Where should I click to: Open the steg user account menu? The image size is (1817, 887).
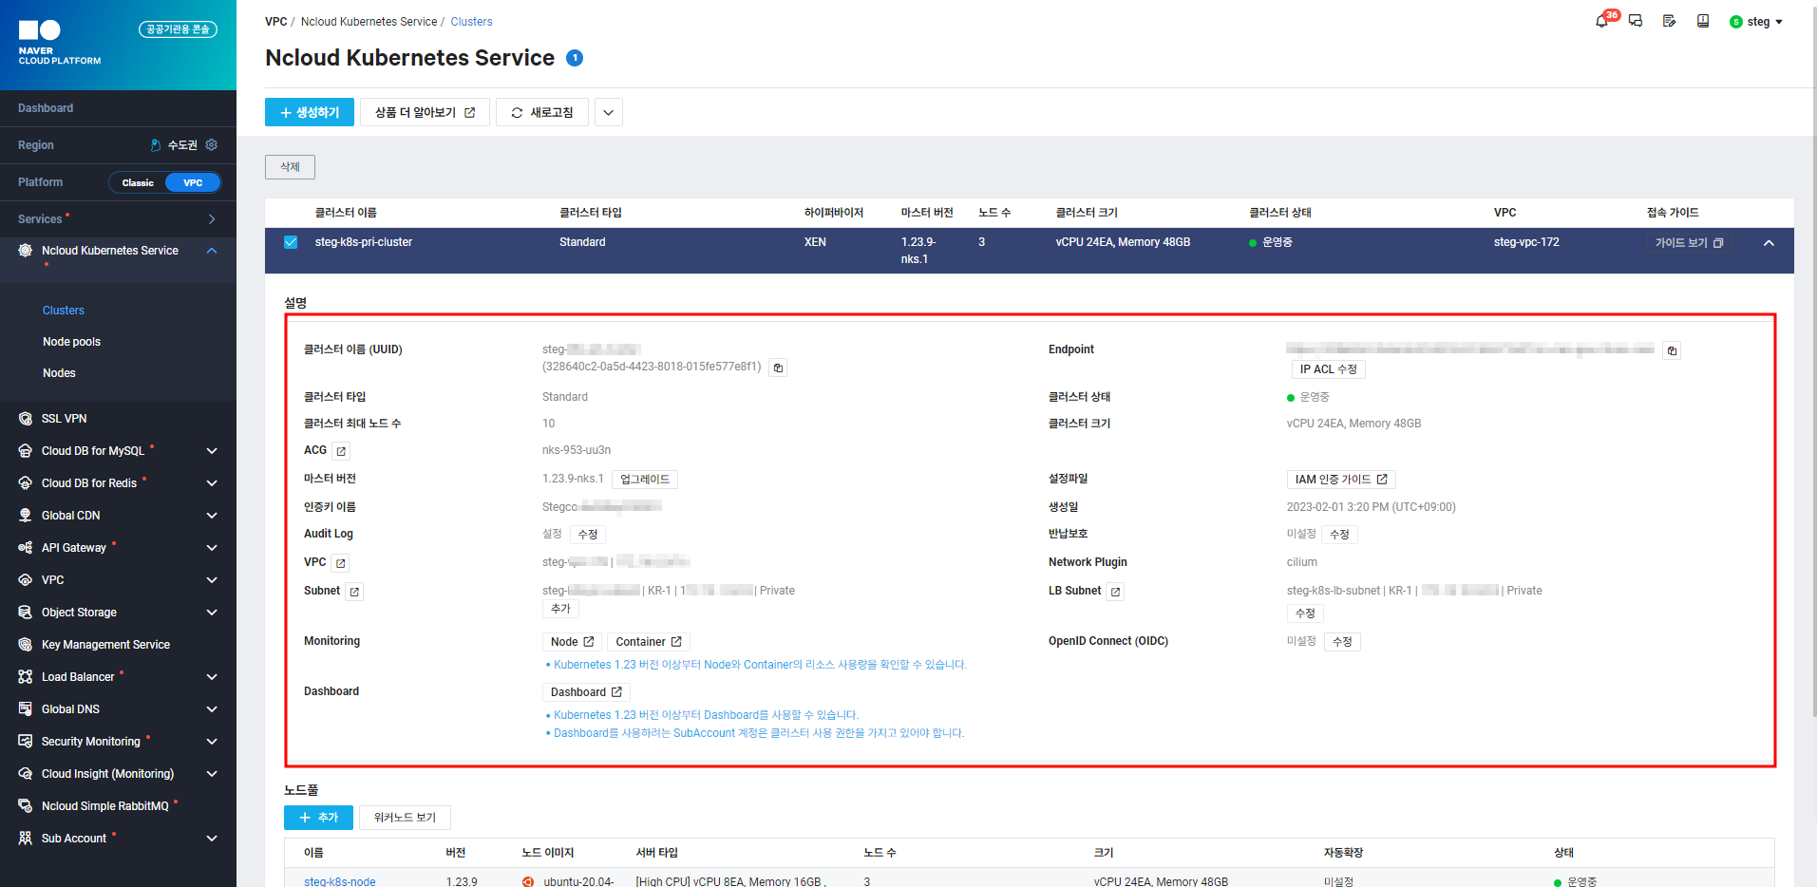[1756, 22]
